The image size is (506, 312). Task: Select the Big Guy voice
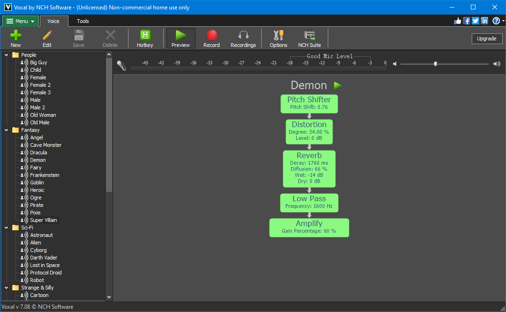38,62
